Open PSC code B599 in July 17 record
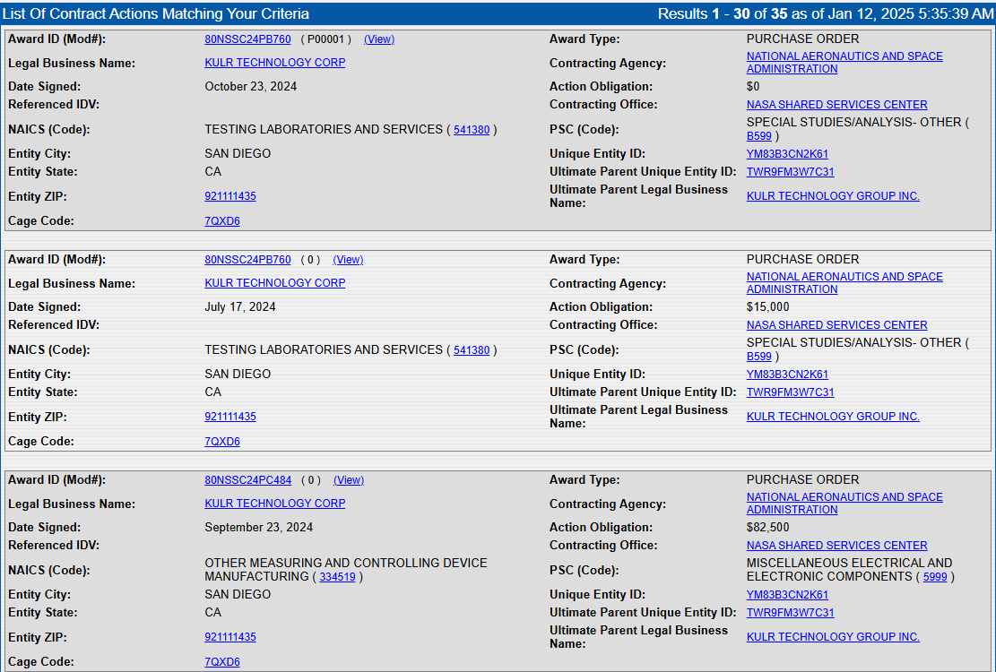Viewport: 996px width, 672px height. 758,357
